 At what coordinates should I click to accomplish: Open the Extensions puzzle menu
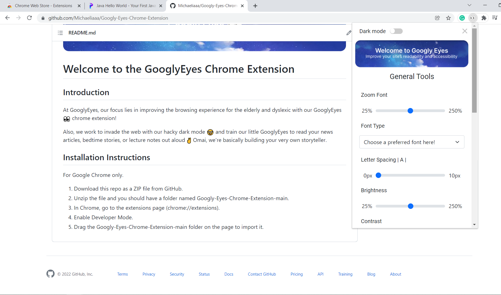pos(484,18)
